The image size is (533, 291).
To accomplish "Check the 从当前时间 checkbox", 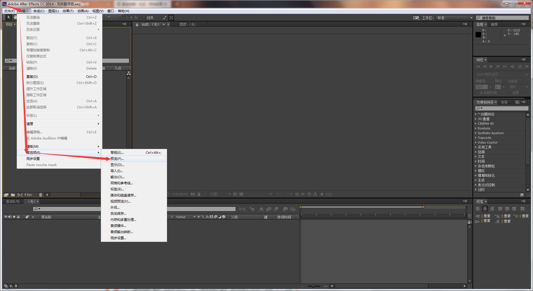I will coord(477,93).
